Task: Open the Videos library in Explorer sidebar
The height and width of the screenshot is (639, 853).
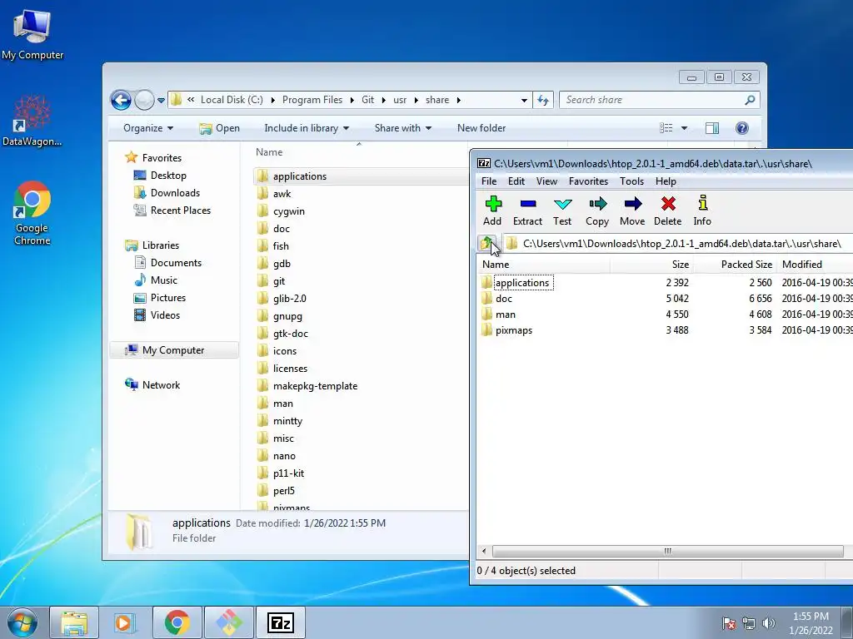Action: coord(165,315)
